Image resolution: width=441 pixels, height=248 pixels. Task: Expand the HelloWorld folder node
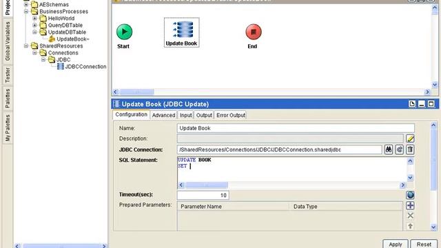tap(34, 19)
